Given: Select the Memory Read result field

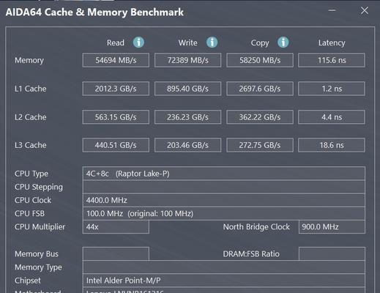Looking at the screenshot, I should click(116, 60).
